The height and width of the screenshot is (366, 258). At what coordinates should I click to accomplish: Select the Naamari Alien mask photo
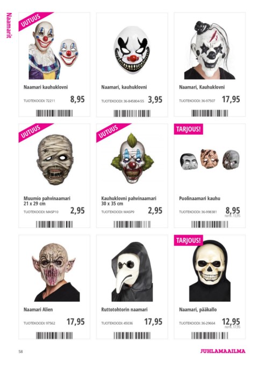55,272
